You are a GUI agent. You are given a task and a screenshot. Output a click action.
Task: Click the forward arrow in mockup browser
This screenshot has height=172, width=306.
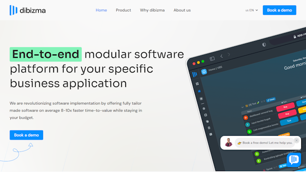[x=229, y=54]
